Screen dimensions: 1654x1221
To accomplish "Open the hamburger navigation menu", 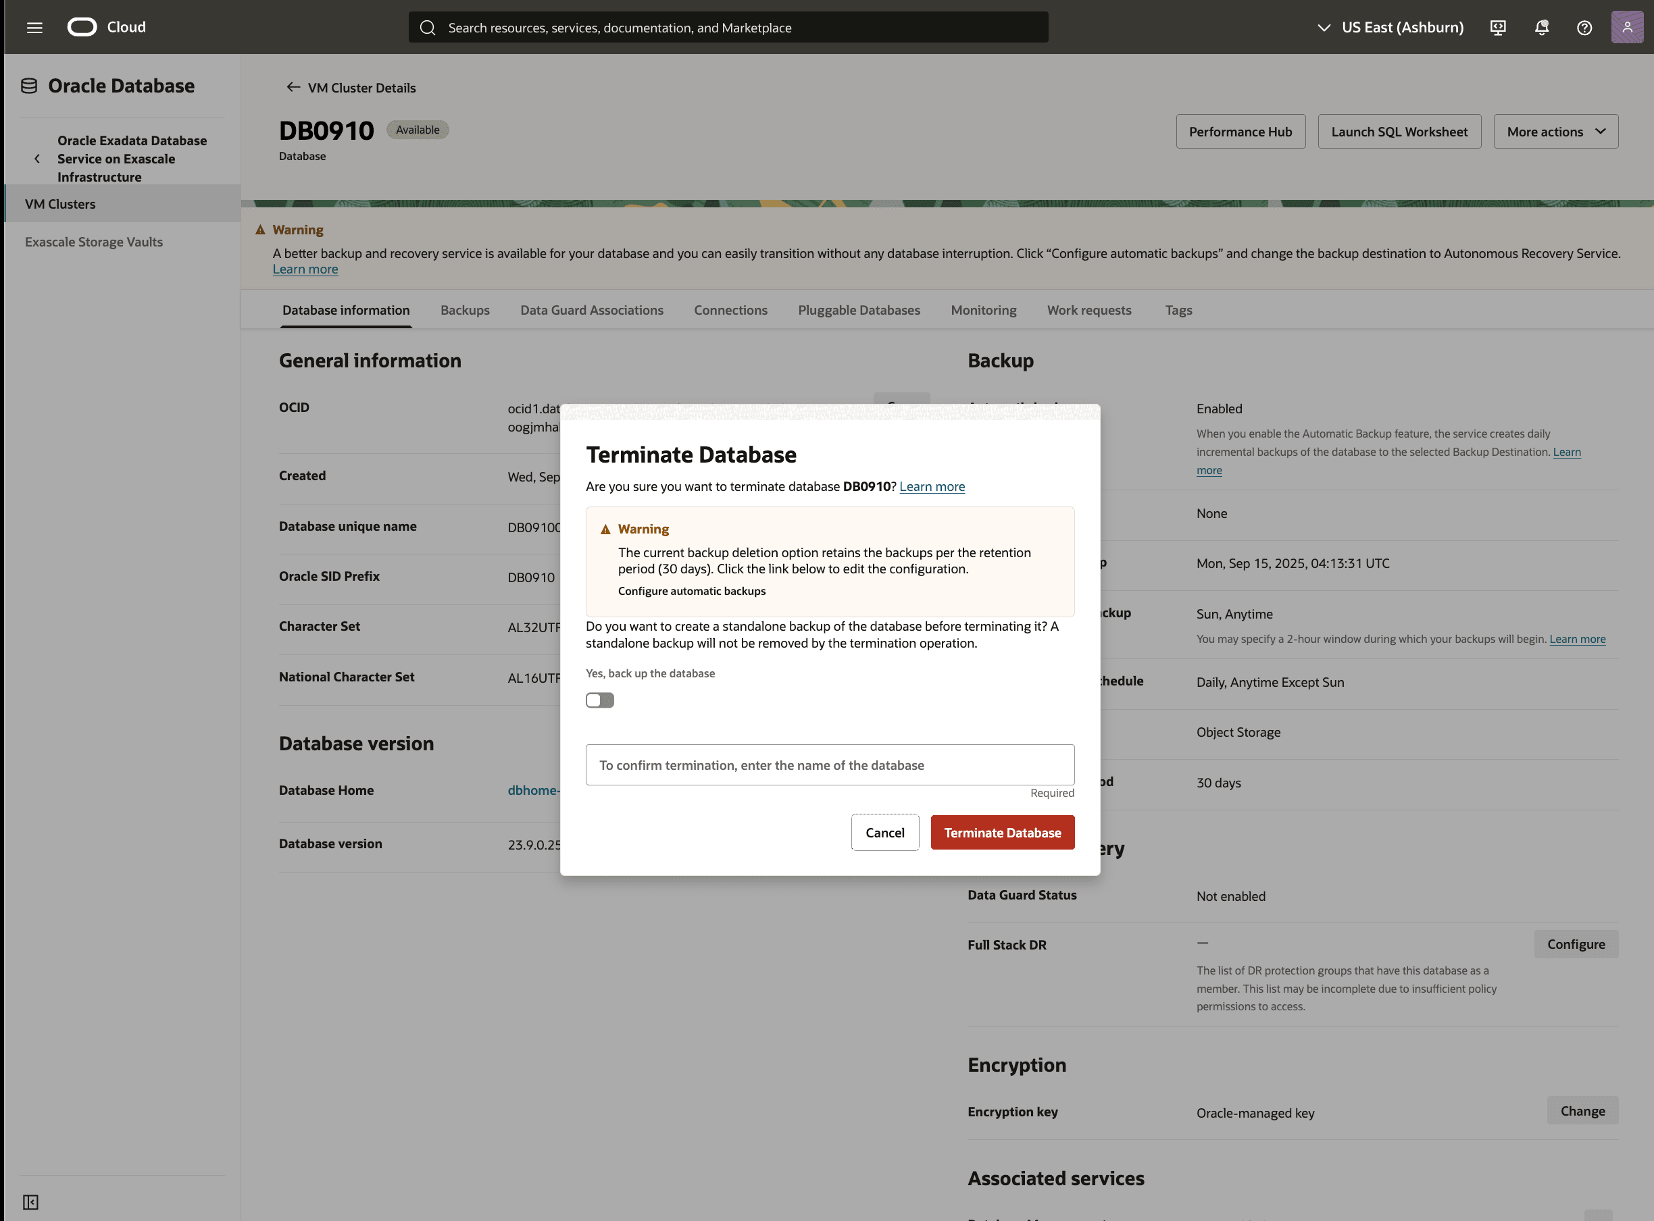I will coord(34,27).
